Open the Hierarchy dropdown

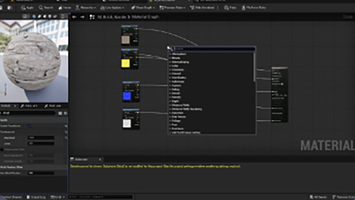click(x=86, y=8)
